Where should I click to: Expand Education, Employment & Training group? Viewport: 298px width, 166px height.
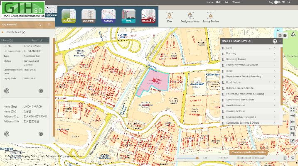[x=275, y=94]
